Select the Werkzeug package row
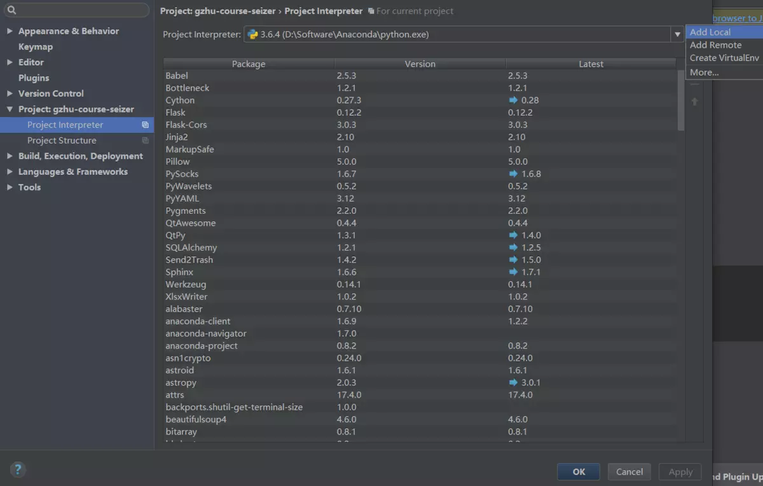This screenshot has width=763, height=486. [420, 284]
